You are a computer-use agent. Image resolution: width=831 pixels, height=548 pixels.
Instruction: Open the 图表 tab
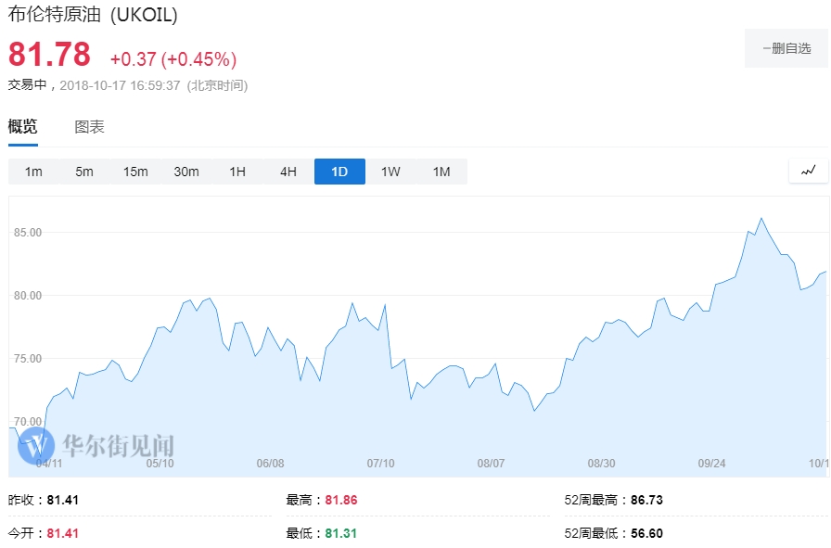click(x=89, y=127)
